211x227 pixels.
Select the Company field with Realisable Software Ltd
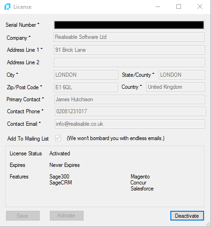tap(129, 37)
